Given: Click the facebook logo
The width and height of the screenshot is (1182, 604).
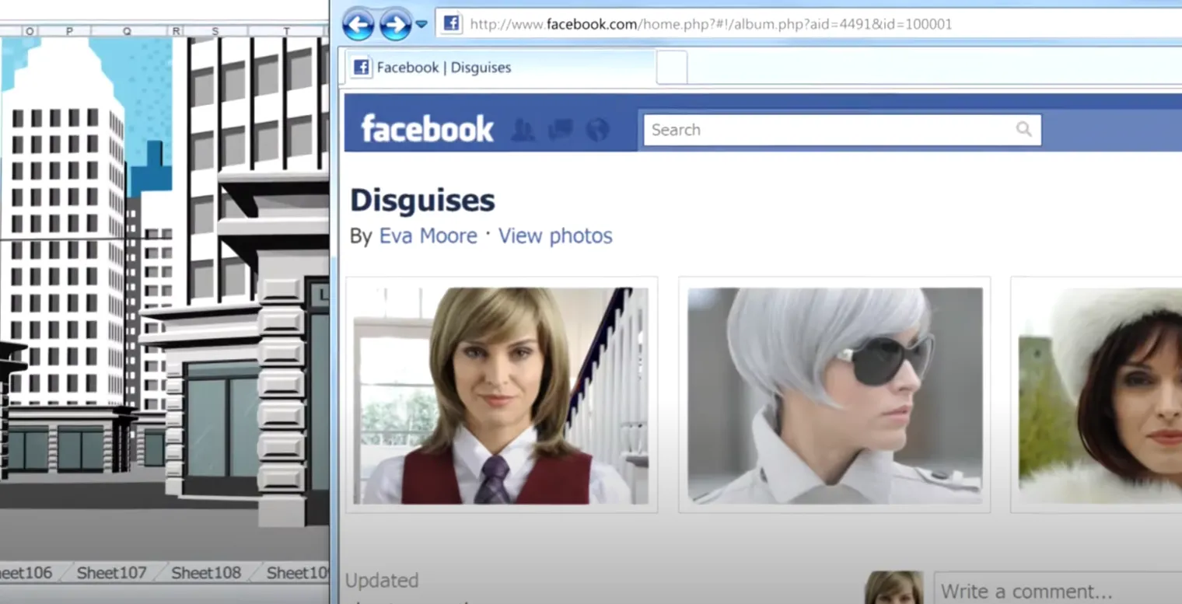Looking at the screenshot, I should [x=427, y=129].
